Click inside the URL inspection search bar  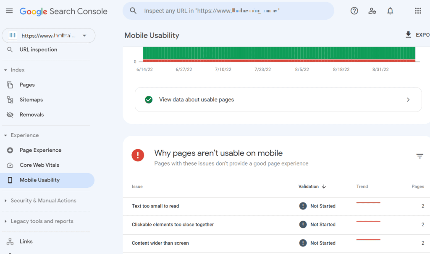click(228, 10)
